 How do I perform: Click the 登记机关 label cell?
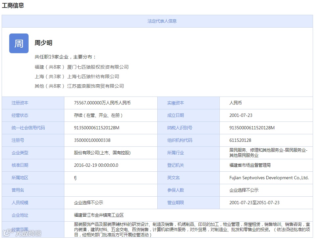click(x=189, y=165)
